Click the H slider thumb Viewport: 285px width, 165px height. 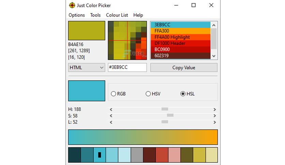point(165,109)
